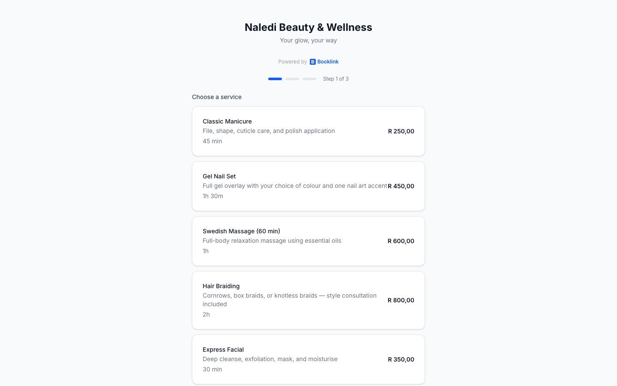Click the R 350,00 Express Facial price

pyautogui.click(x=401, y=359)
